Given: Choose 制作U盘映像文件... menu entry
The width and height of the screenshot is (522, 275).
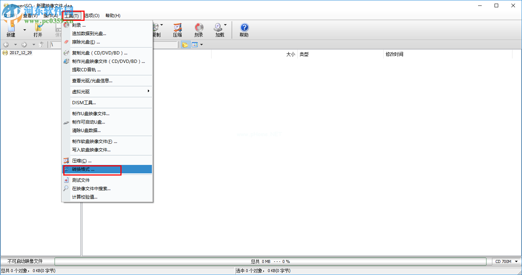Looking at the screenshot, I should [107, 114].
